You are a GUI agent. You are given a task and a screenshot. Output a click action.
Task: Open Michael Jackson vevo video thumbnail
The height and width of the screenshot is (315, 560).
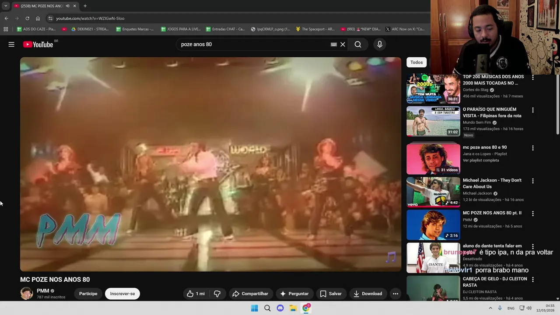coord(433,192)
